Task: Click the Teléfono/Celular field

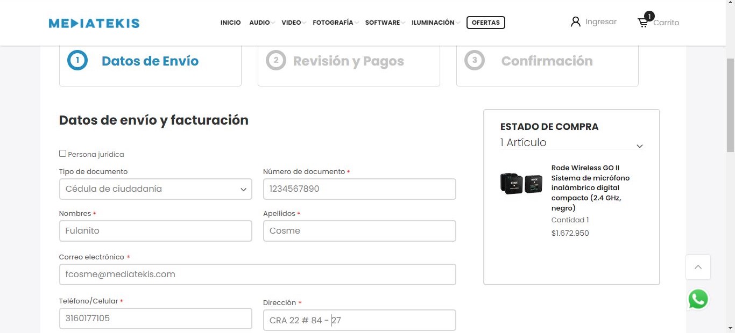Action: tap(156, 318)
